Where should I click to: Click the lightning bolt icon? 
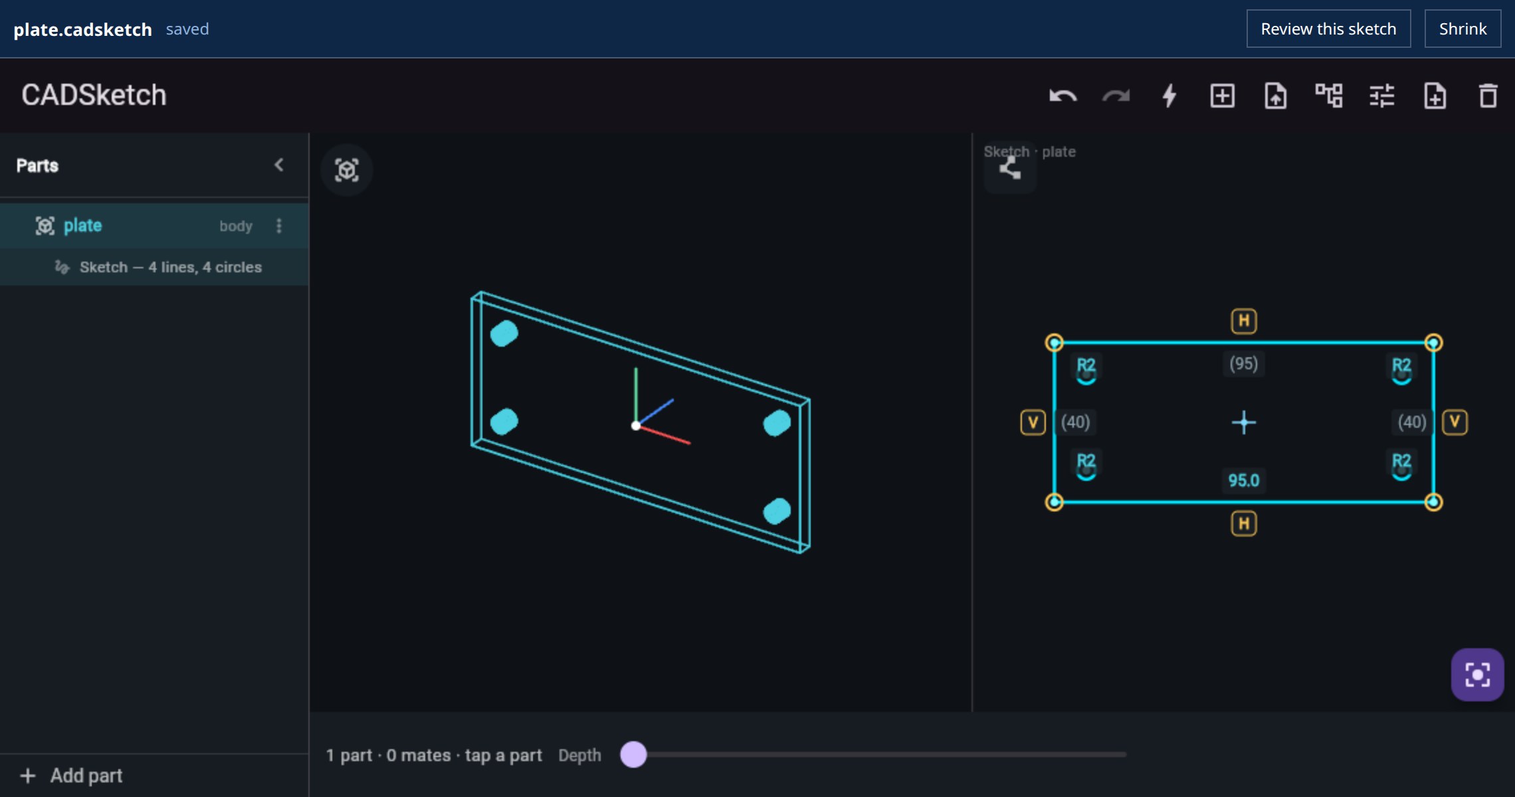coord(1169,96)
